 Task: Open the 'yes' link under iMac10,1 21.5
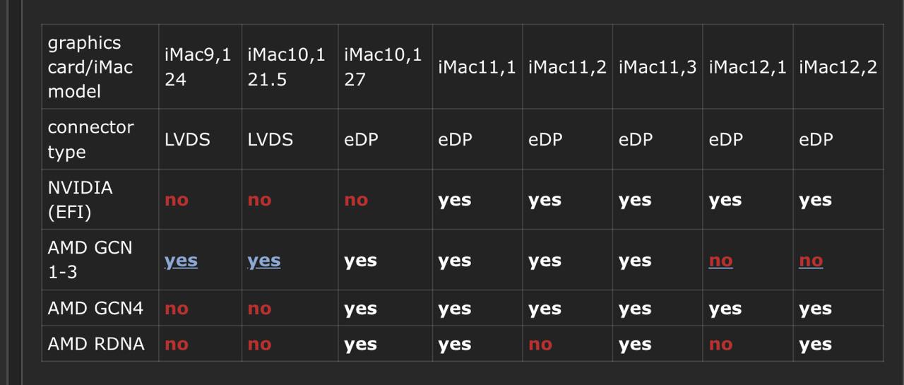pos(264,261)
